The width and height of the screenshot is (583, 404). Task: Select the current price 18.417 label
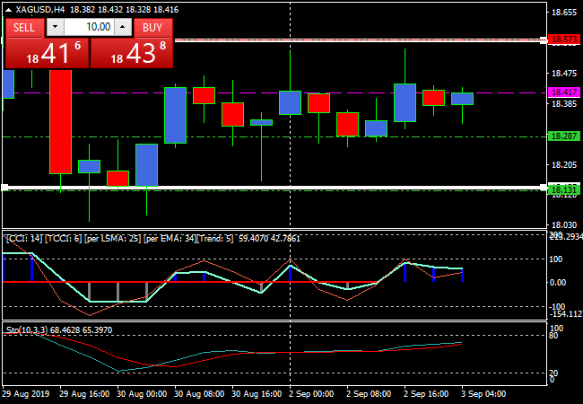point(563,92)
